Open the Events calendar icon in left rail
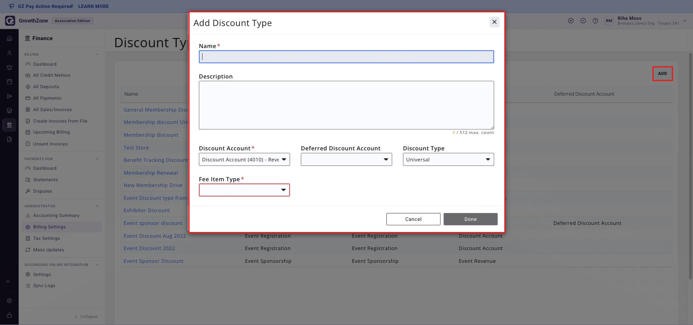This screenshot has height=325, width=693. [x=9, y=82]
